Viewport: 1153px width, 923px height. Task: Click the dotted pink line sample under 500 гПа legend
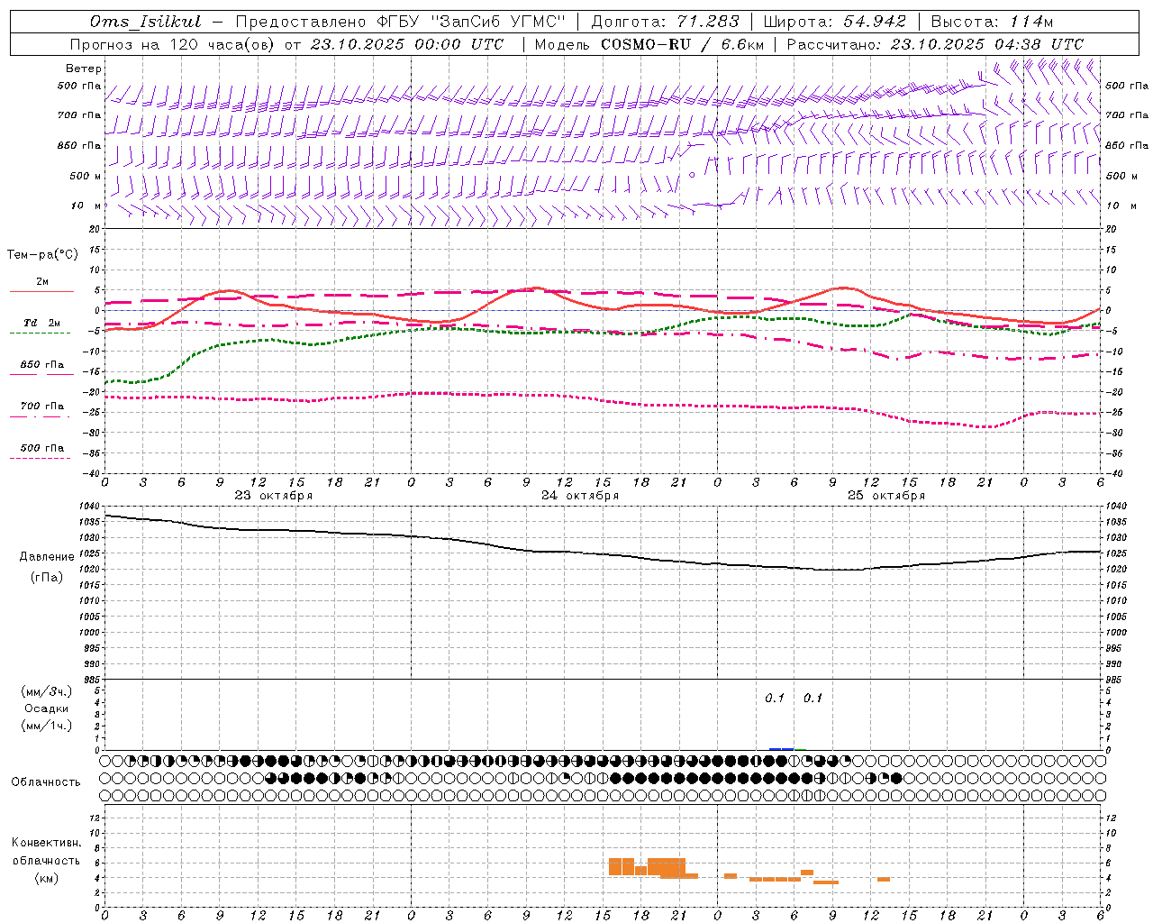[40, 459]
